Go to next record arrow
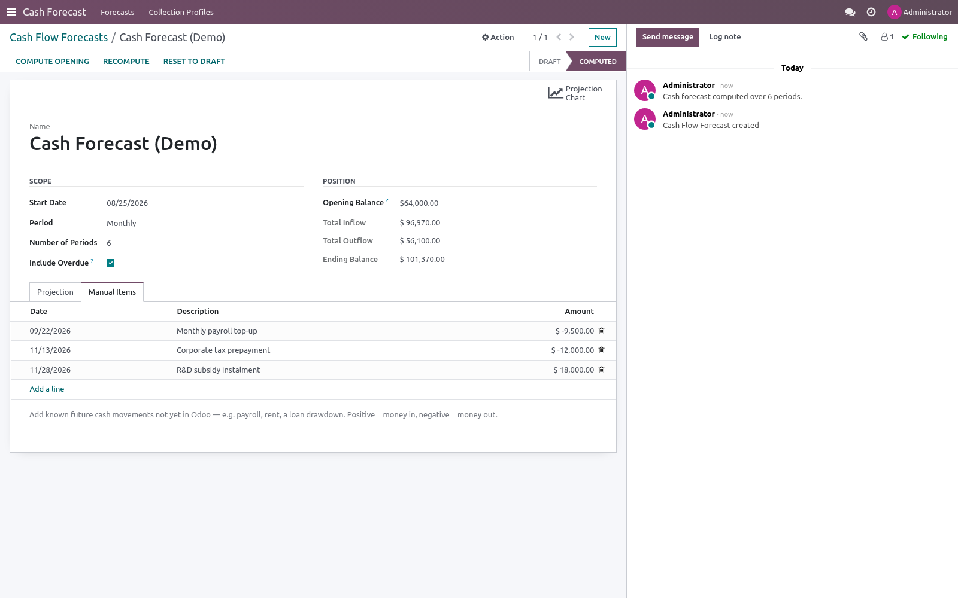The height and width of the screenshot is (598, 958). point(572,37)
